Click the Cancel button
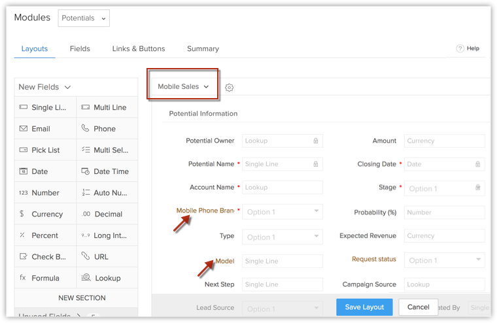Screen dimensions: 497x323 pyautogui.click(x=418, y=307)
